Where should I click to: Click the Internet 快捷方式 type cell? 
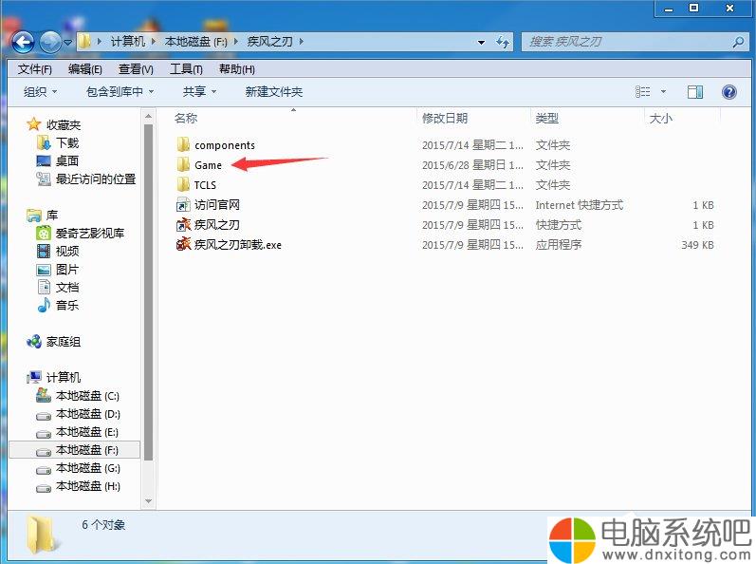click(x=579, y=205)
